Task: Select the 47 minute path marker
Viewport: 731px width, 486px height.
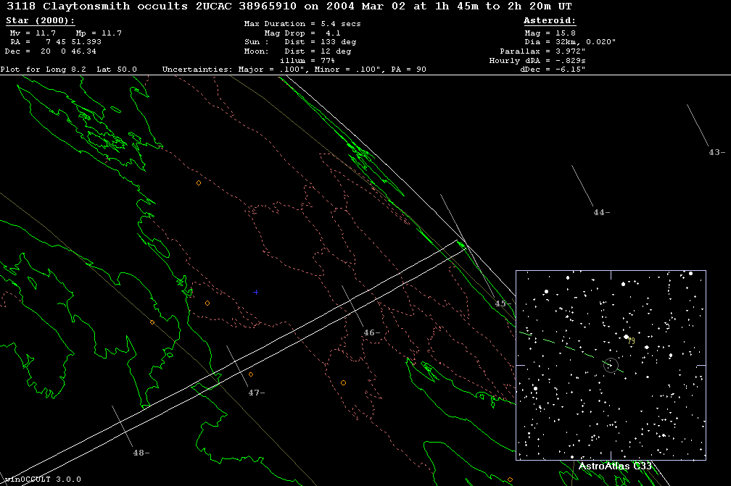Action: coord(256,393)
